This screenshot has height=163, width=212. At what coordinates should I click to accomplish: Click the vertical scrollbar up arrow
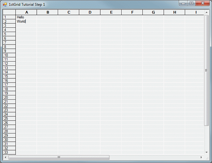[x=207, y=12]
